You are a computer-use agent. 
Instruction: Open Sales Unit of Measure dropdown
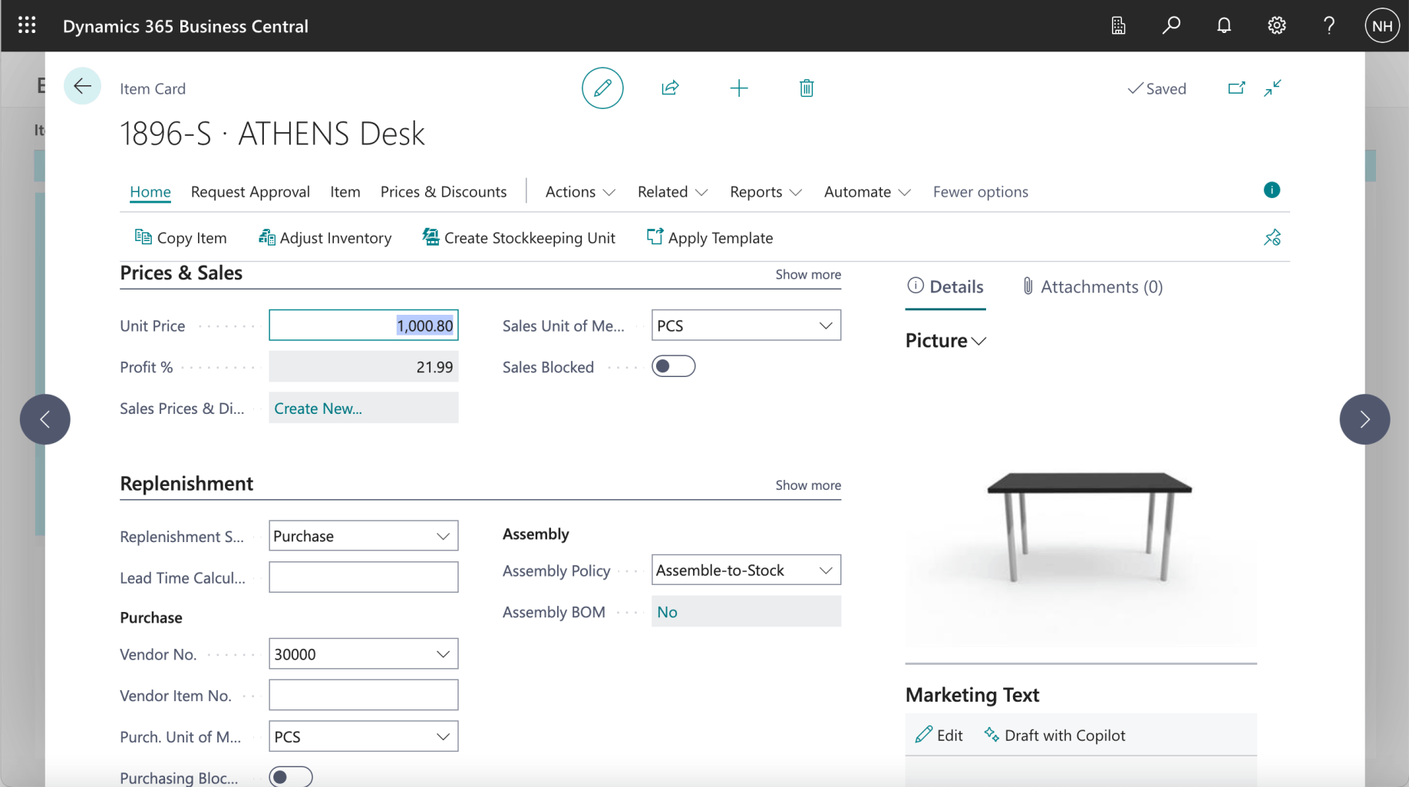(x=825, y=326)
